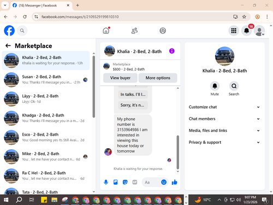The width and height of the screenshot is (273, 205).
Task: Bookmark this page with the star icon
Action: click(244, 17)
